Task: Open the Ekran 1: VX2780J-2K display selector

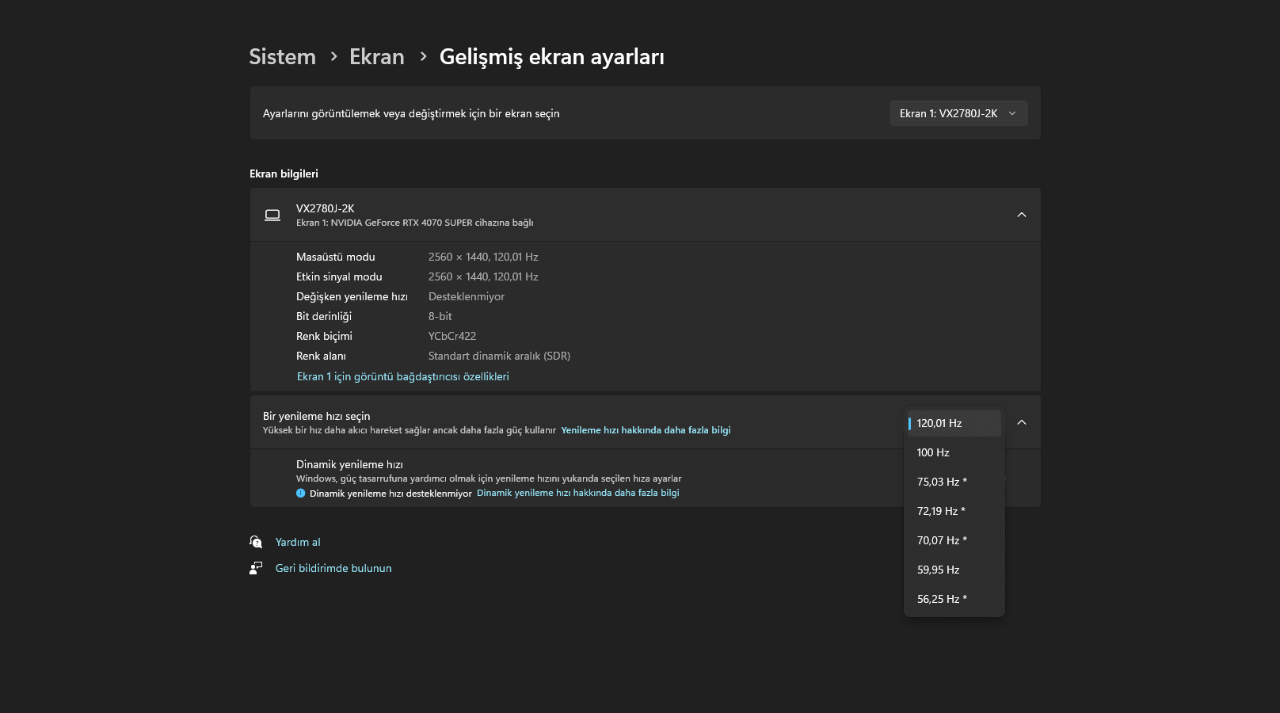Action: [958, 113]
